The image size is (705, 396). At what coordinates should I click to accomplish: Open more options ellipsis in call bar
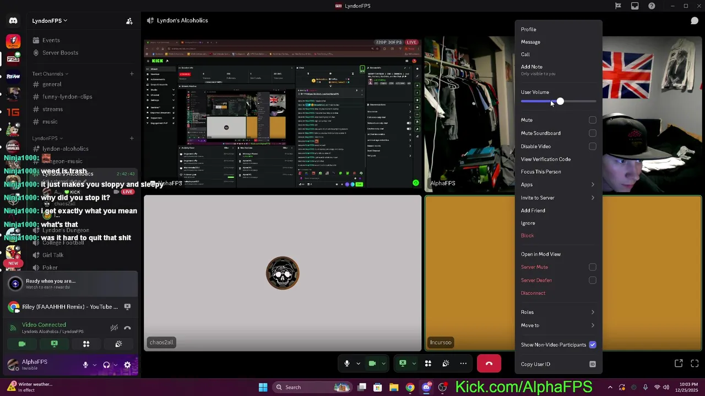(463, 364)
